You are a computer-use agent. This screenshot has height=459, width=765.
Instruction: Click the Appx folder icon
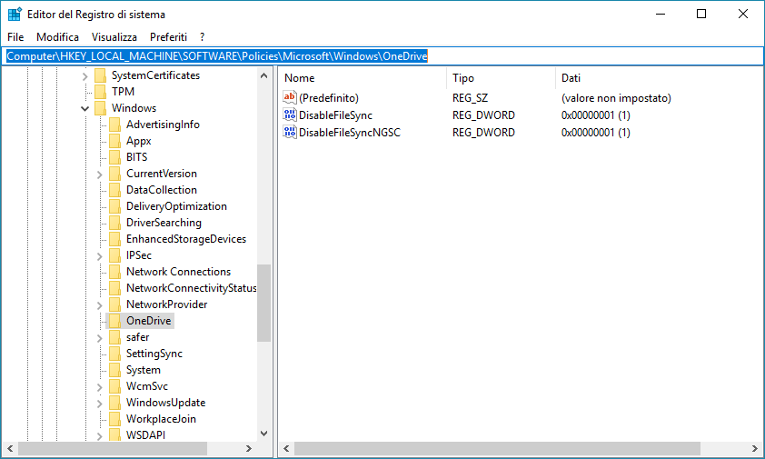pos(115,141)
